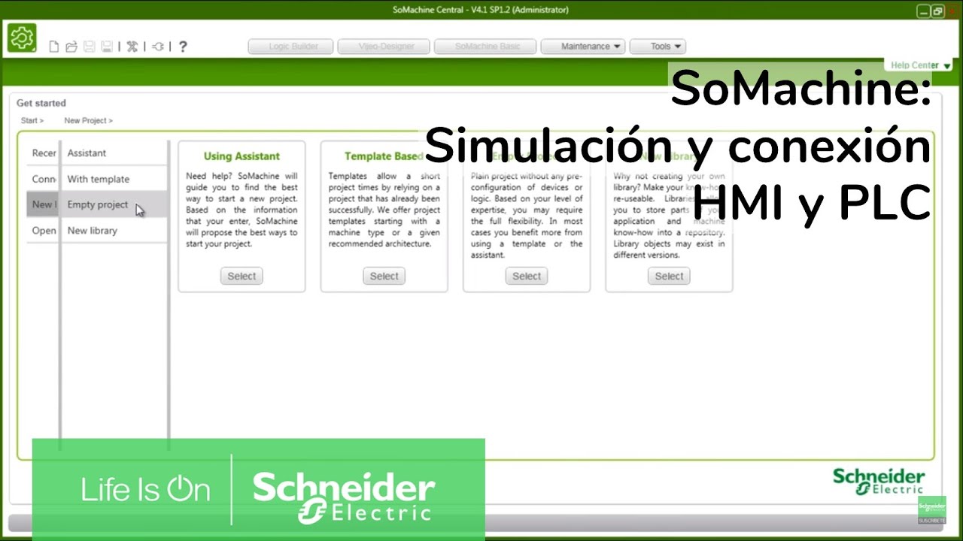Click Select under New library card
The image size is (963, 541).
click(x=669, y=276)
